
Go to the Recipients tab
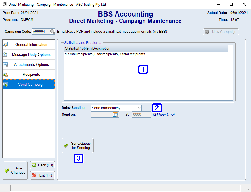tap(31, 74)
